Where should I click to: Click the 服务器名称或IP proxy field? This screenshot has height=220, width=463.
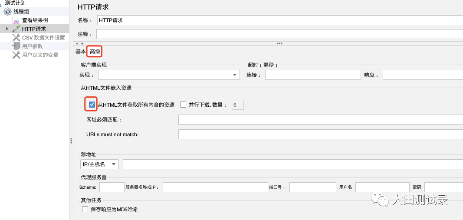[x=215, y=187]
